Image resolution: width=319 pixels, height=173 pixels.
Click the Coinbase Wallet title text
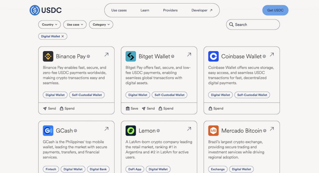tap(241, 56)
